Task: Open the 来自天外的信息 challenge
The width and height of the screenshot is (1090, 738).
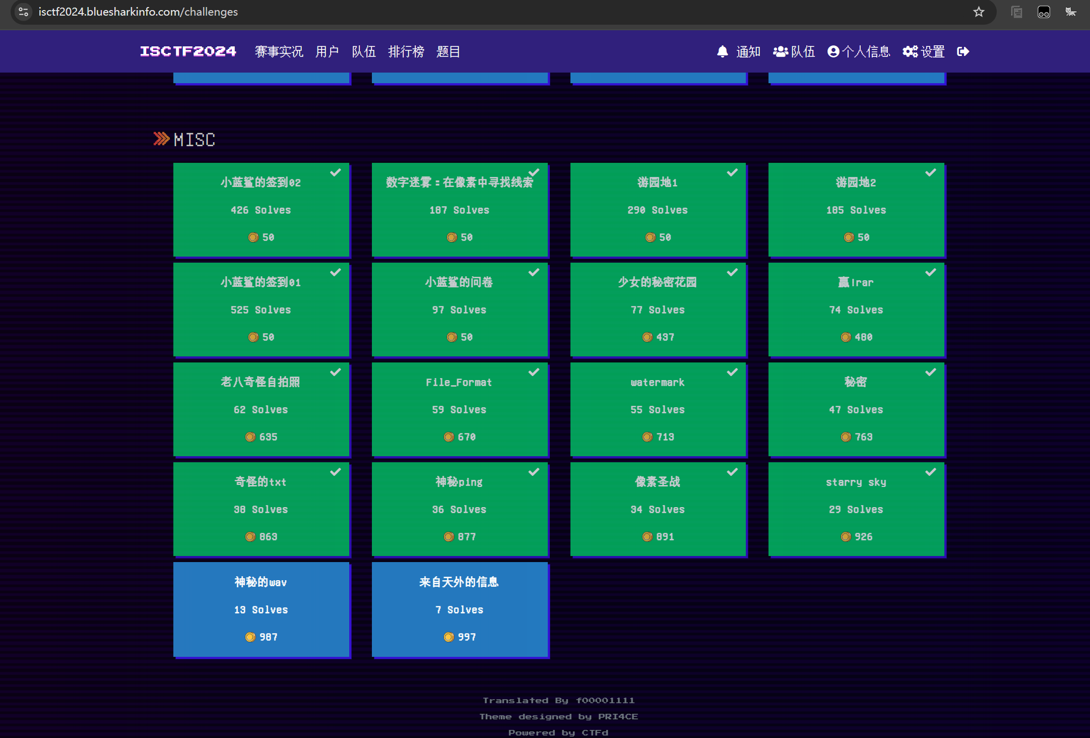Action: click(x=459, y=609)
